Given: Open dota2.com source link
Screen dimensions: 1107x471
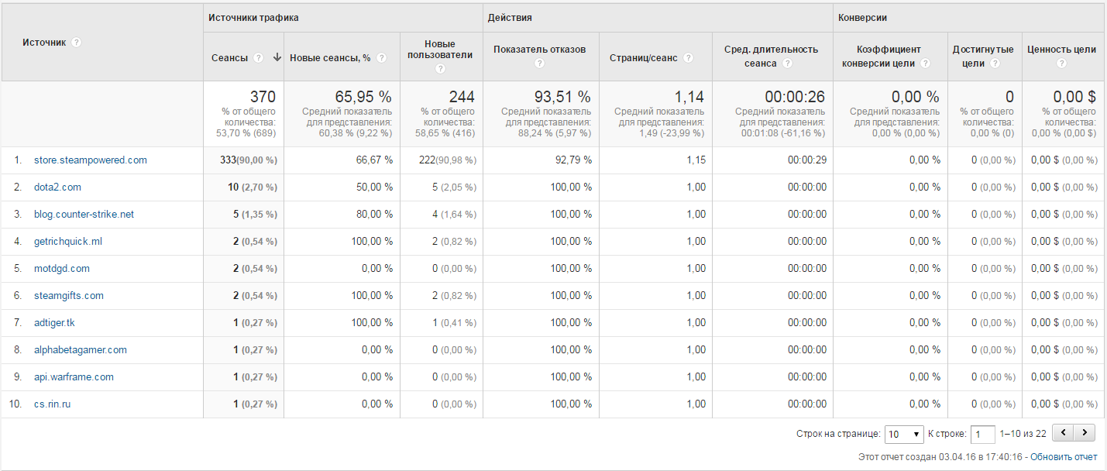Looking at the screenshot, I should 57,187.
